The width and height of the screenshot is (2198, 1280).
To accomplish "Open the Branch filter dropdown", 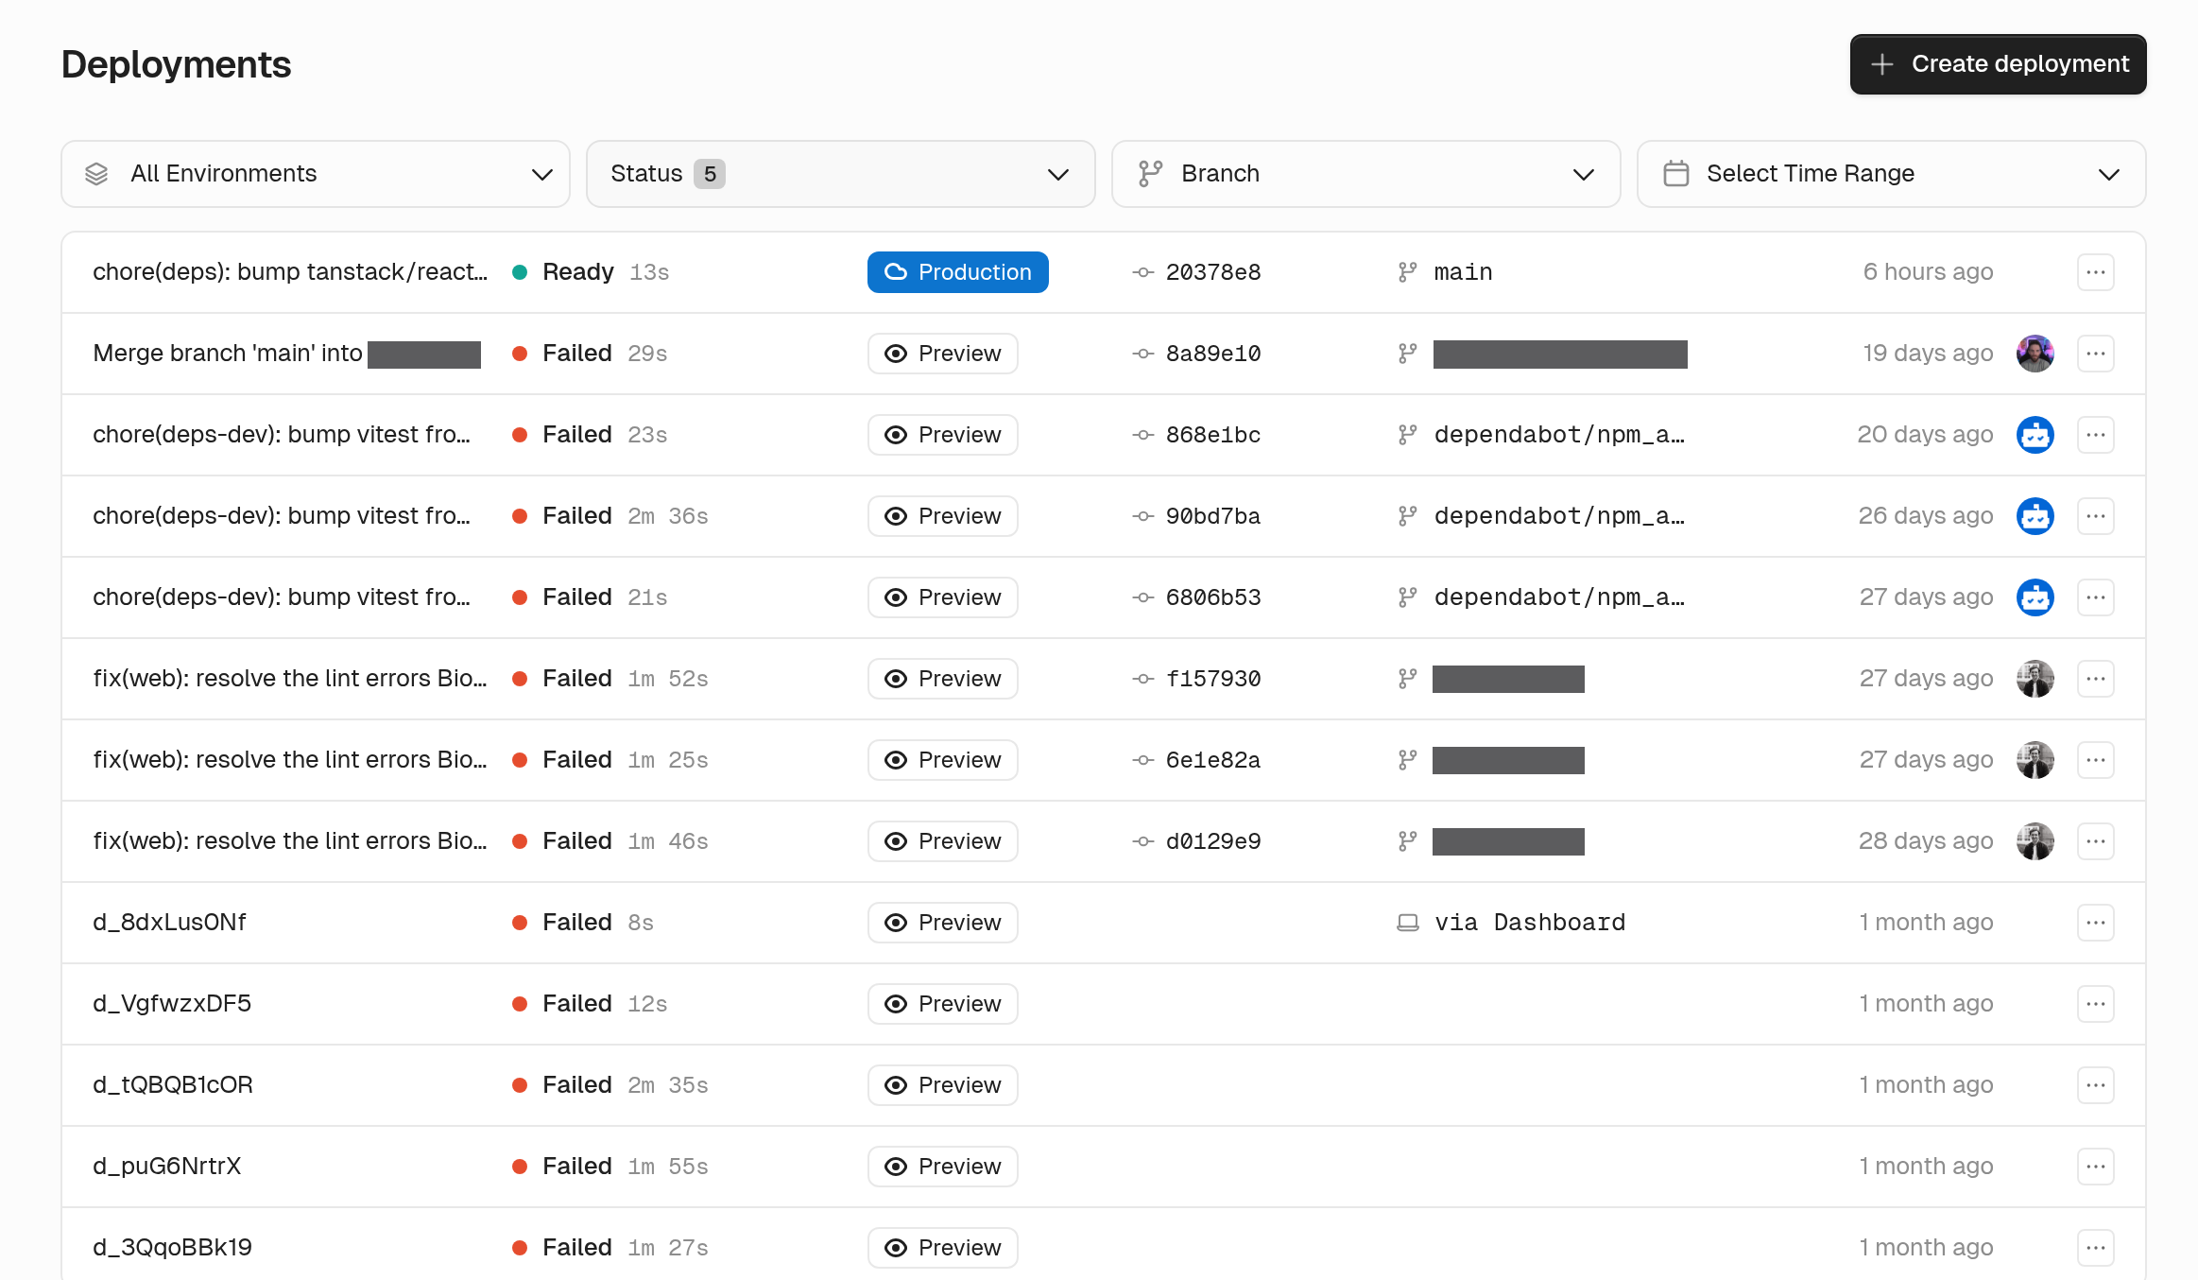I will tap(1365, 174).
